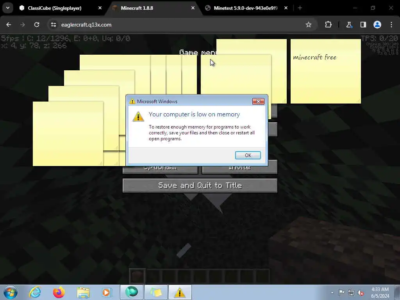Open Windows Explorer from taskbar
The width and height of the screenshot is (400, 300).
[x=83, y=292]
